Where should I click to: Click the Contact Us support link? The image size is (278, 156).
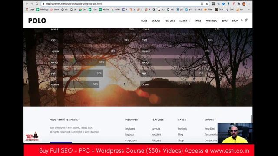pyautogui.click(x=211, y=140)
